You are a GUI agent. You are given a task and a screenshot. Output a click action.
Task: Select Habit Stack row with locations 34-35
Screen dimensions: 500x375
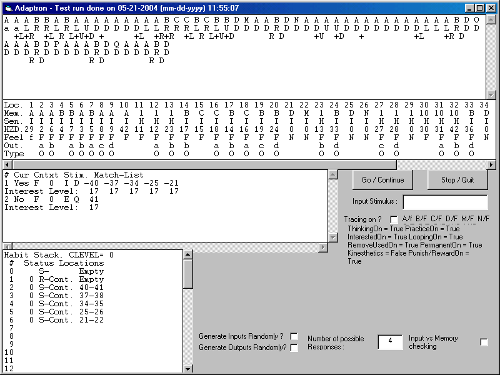[56, 304]
